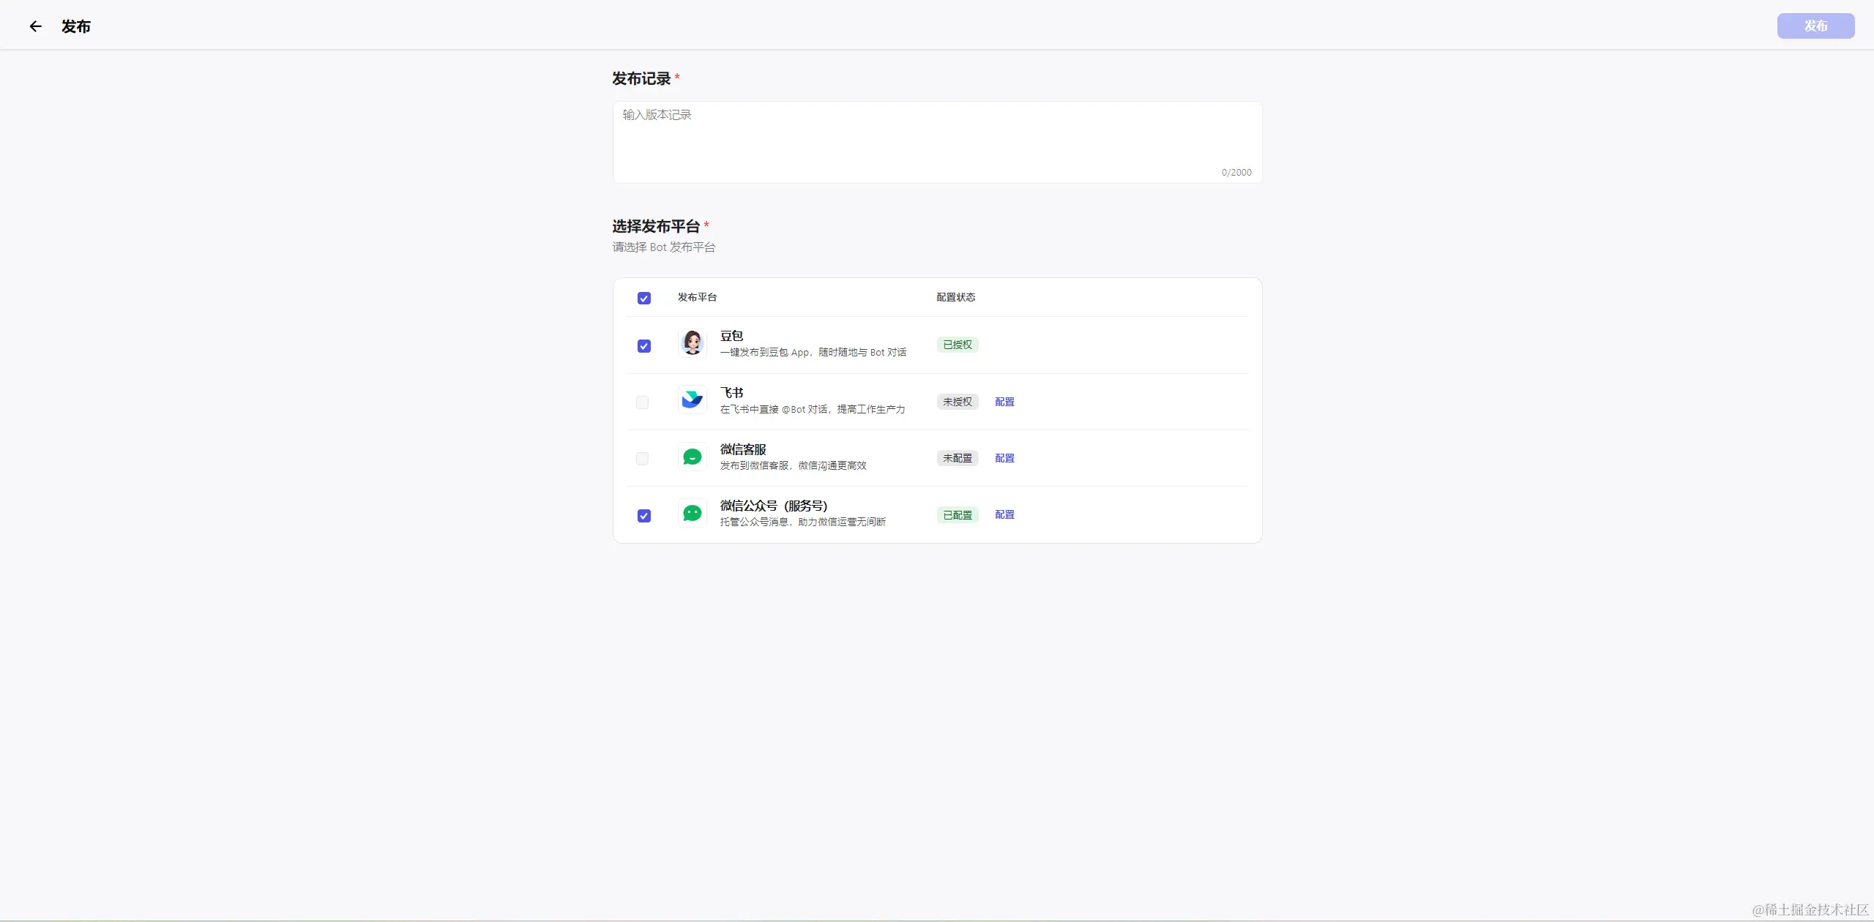
Task: Click the 豆包 avatar icon
Action: click(692, 342)
